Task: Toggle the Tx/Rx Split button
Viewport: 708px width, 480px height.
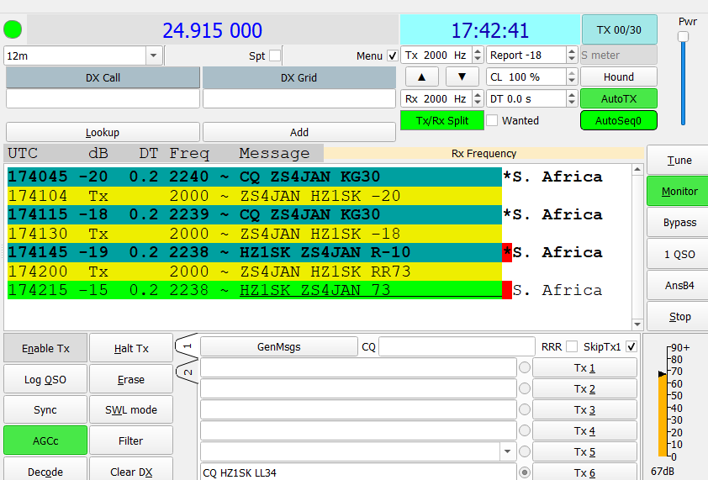Action: click(442, 120)
